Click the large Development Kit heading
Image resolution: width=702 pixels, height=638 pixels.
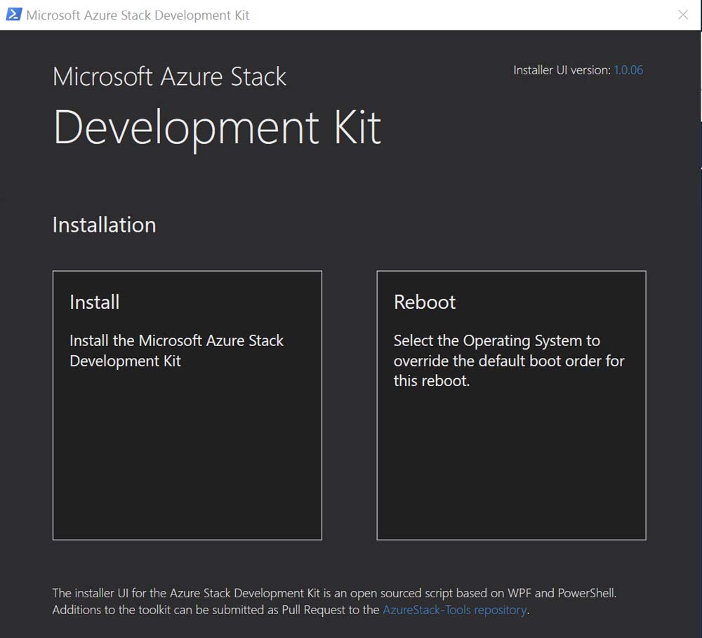tap(217, 127)
